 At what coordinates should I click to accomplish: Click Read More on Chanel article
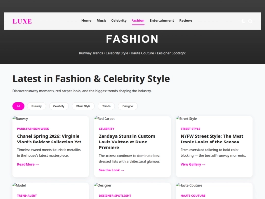pos(28,164)
